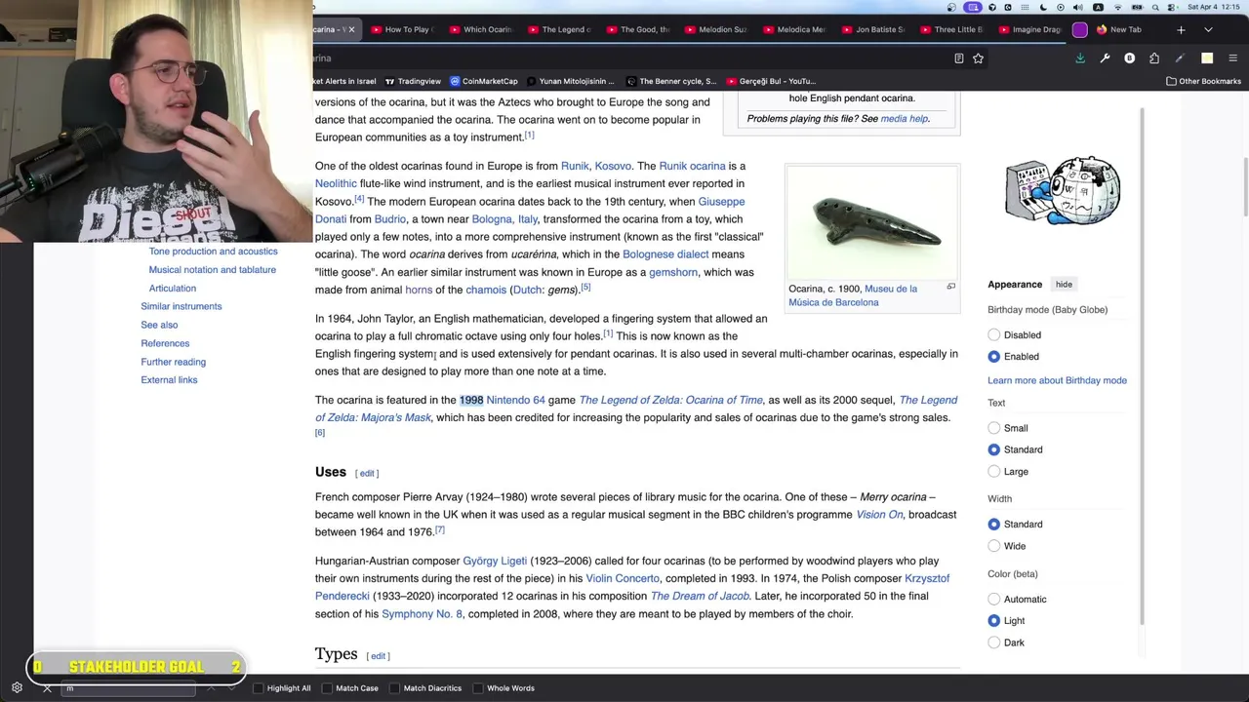This screenshot has width=1249, height=702.
Task: Close the find bar with X
Action: pos(47,688)
